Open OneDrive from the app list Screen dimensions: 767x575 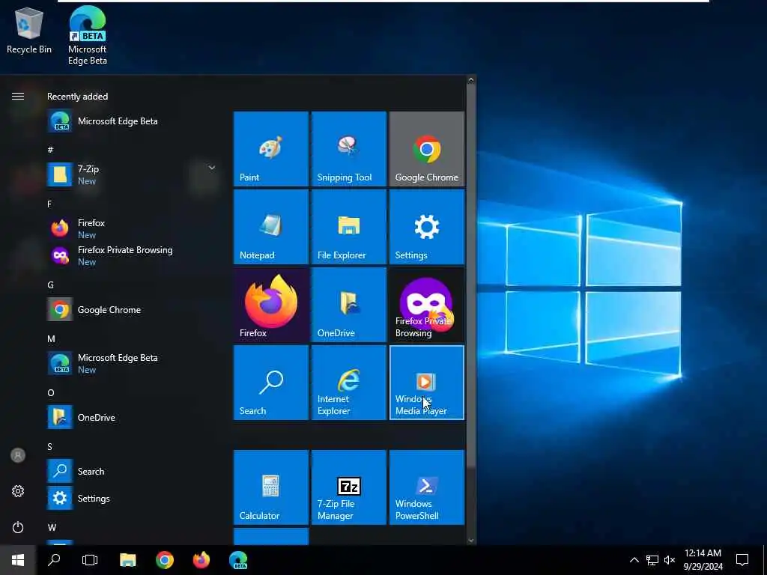132,417
